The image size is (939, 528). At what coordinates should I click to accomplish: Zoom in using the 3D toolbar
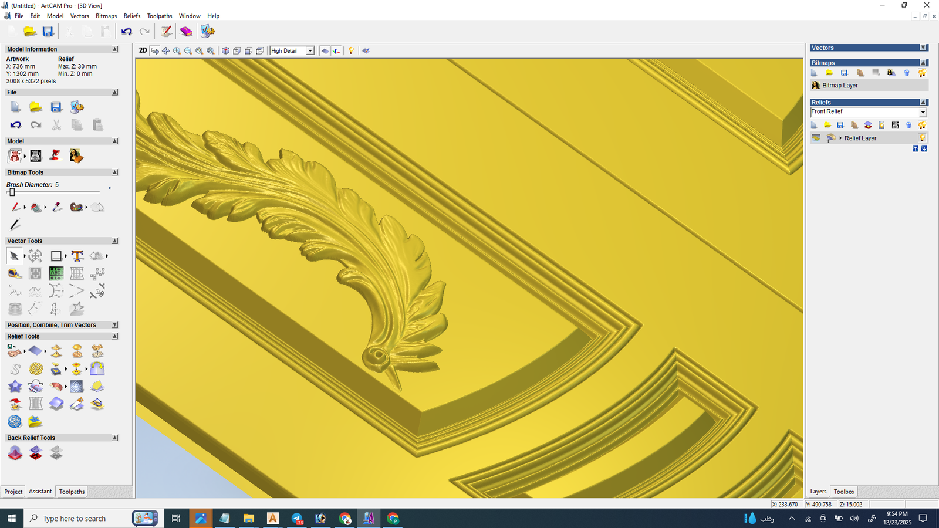[177, 51]
